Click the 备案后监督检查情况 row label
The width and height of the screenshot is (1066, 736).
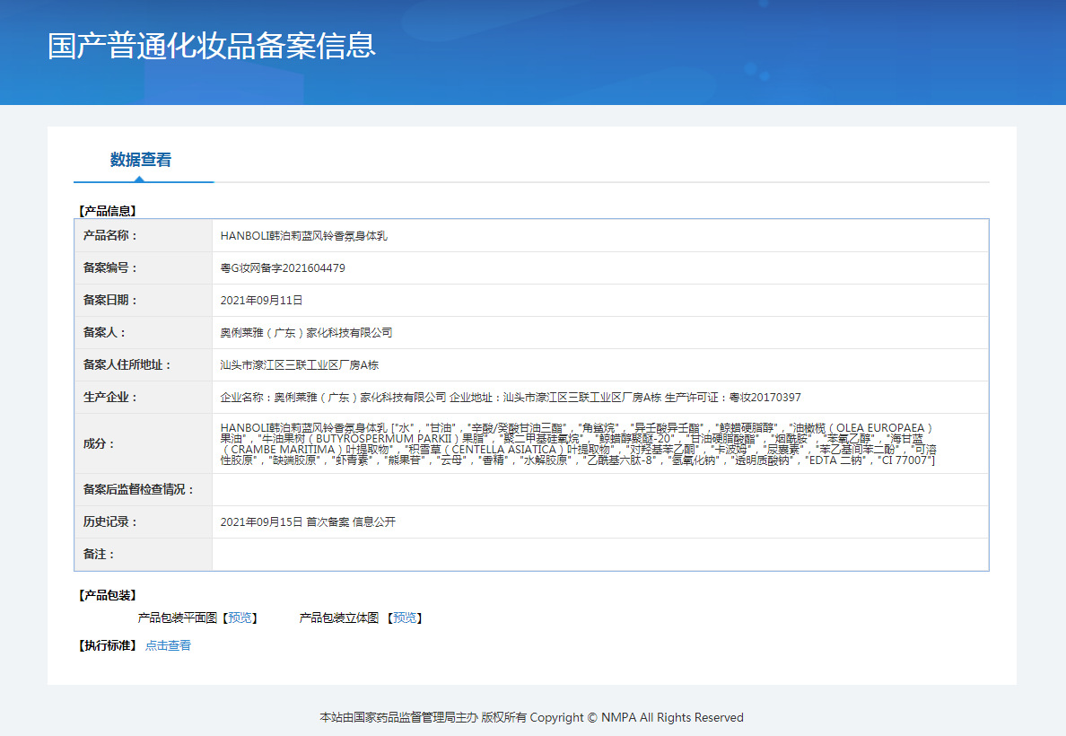pyautogui.click(x=139, y=489)
